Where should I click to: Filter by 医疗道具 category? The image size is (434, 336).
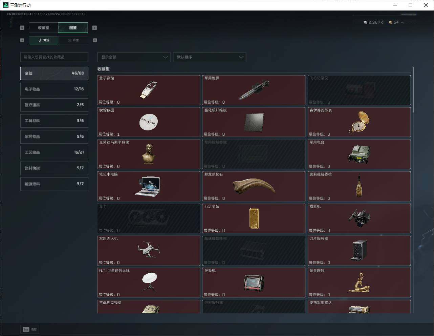tap(54, 105)
